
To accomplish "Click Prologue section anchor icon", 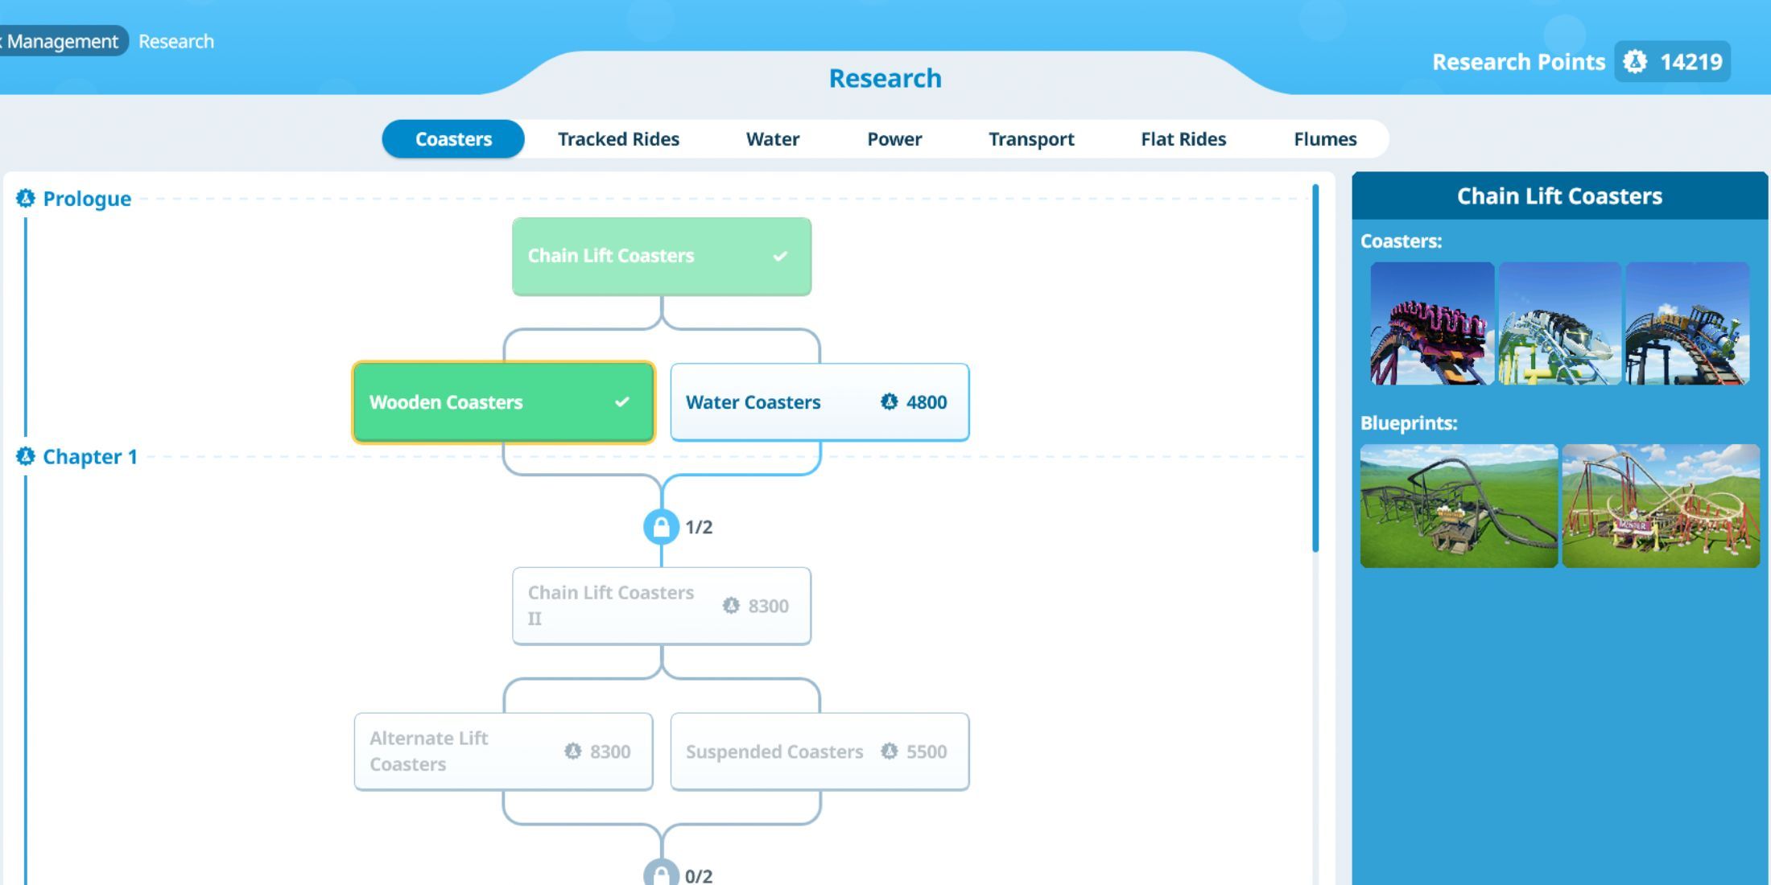I will pos(26,199).
